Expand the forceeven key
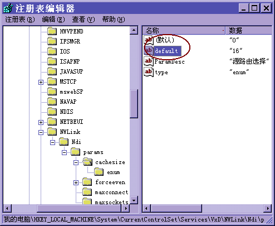This screenshot has height=226, width=275. click(76, 182)
